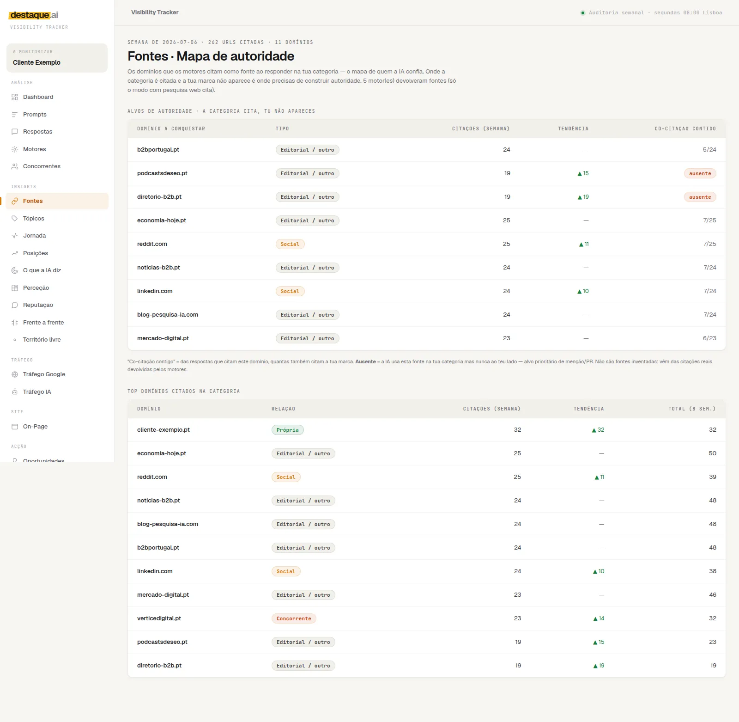The image size is (739, 722).
Task: Click cliente-exemplo.pt domain row
Action: pos(426,430)
